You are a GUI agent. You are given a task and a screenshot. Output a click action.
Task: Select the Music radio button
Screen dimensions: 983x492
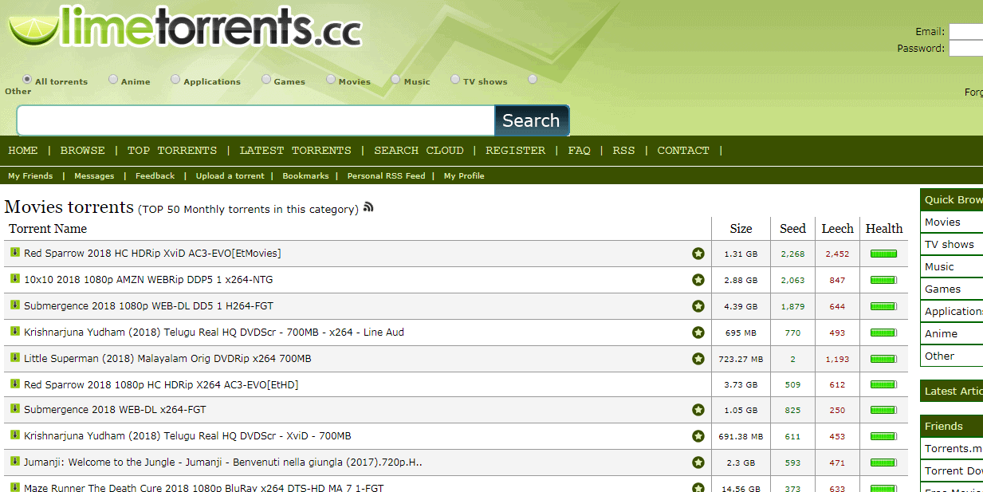[x=395, y=80]
